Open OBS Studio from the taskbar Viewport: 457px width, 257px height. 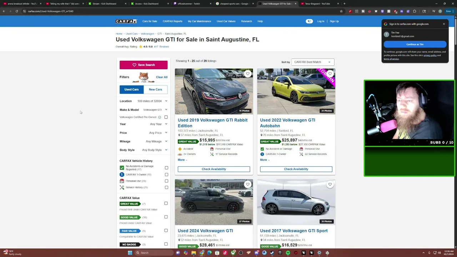[x=241, y=253]
